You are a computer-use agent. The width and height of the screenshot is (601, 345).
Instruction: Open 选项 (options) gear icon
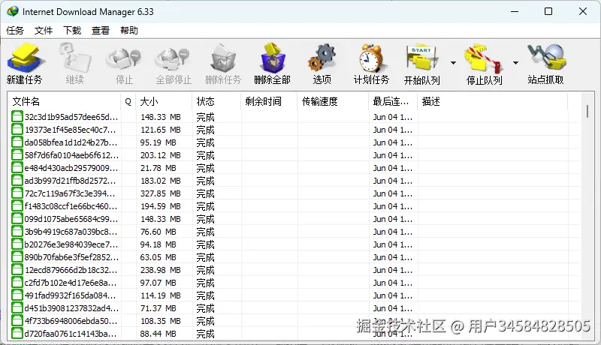click(322, 58)
